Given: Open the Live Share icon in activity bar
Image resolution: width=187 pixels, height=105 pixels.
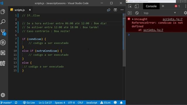Looking at the screenshot, I should click(3, 63).
